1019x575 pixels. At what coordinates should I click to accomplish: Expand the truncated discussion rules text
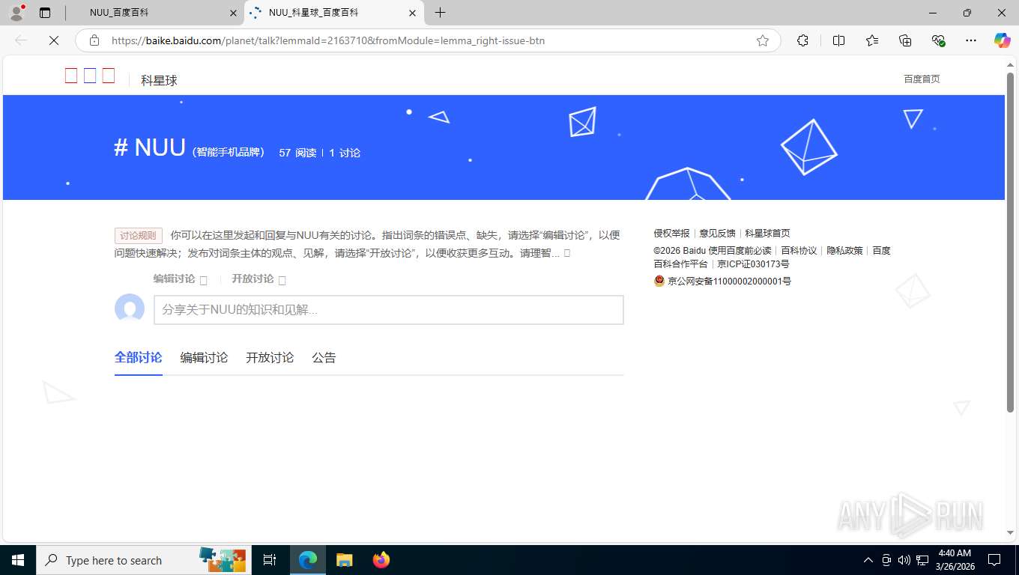[567, 253]
